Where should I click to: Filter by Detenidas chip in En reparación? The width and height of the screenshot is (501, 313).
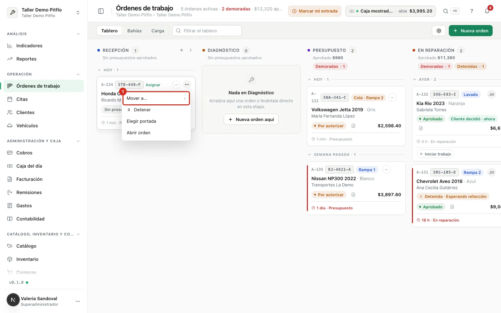click(470, 66)
